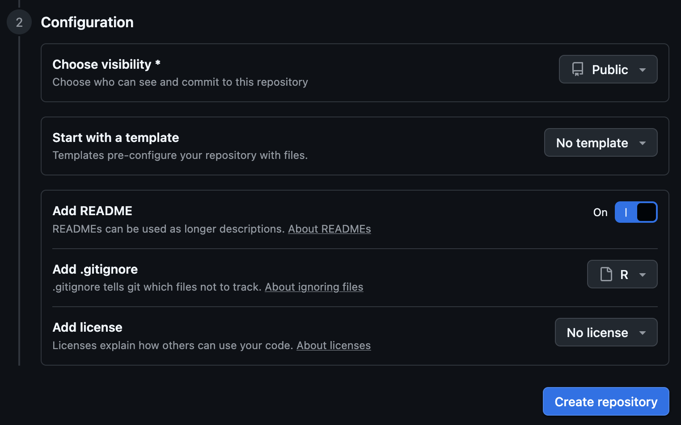Open the No license dropdown

point(606,332)
